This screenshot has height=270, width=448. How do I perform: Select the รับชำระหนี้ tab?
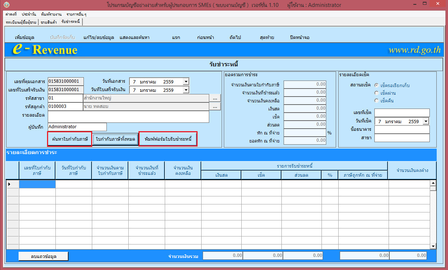click(70, 22)
